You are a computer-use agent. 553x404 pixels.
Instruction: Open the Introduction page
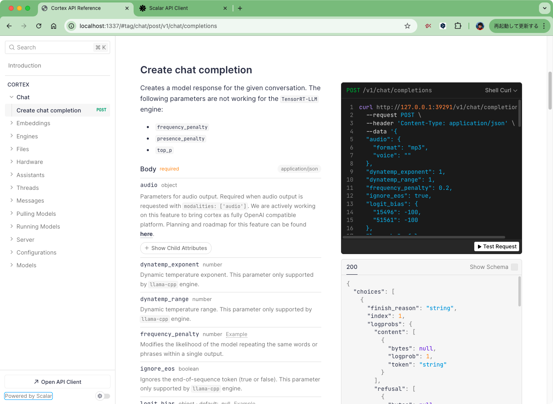click(25, 65)
